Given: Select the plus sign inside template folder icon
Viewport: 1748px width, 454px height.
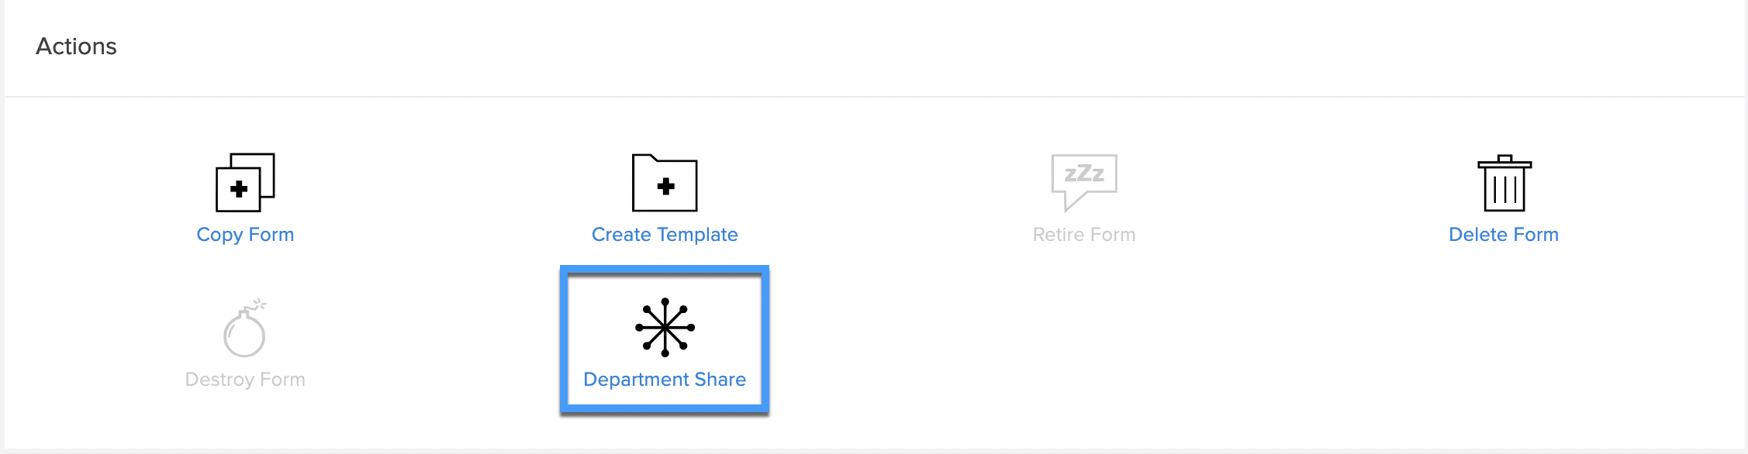Looking at the screenshot, I should (665, 186).
